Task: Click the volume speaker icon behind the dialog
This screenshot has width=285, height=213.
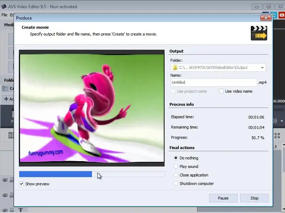Action: coord(275,121)
